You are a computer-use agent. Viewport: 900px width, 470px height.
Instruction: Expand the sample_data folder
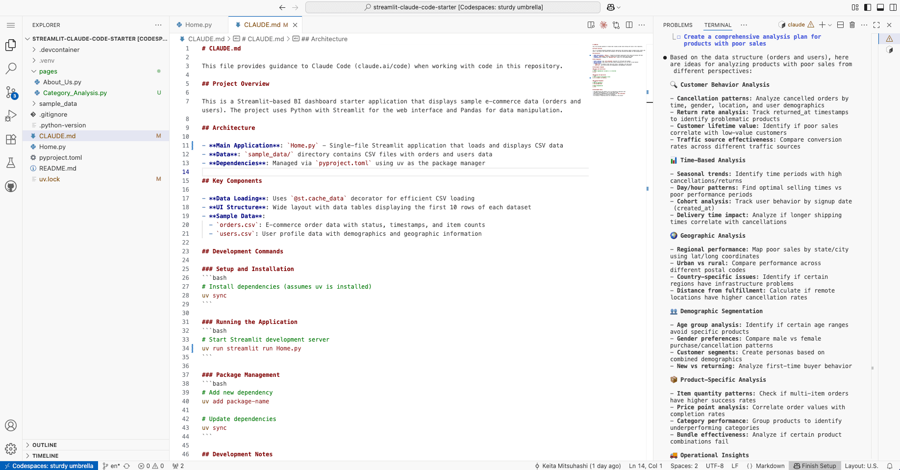58,103
